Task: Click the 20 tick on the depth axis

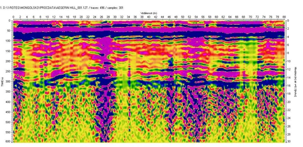Action: [x=288, y=102]
